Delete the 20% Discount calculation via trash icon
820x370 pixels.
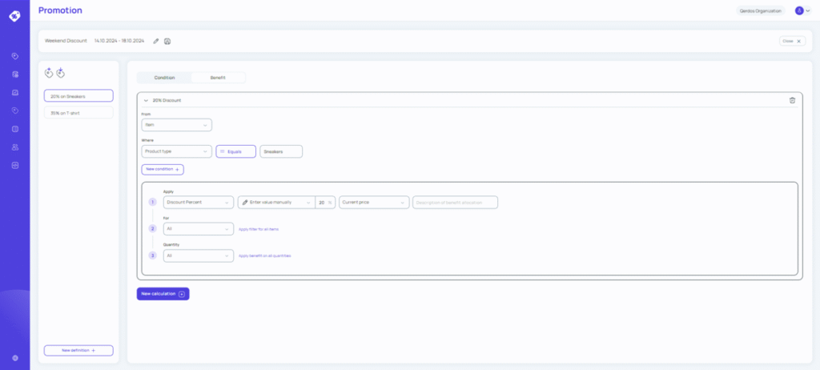point(792,100)
